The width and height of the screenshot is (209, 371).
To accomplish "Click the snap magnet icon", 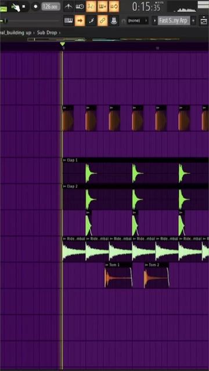I will tap(123, 21).
